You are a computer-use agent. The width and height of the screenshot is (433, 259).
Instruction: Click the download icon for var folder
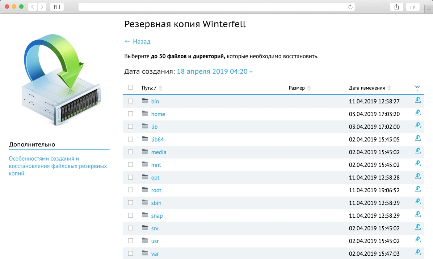417,252
